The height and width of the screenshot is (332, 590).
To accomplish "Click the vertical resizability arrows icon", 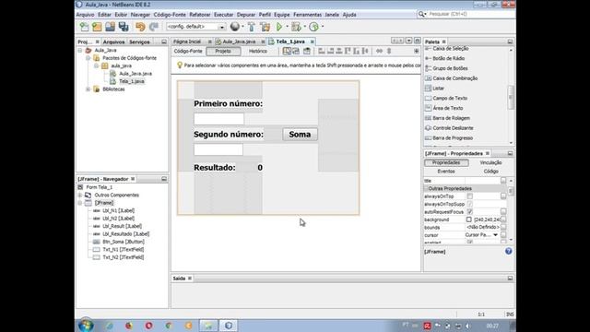I will 389,51.
